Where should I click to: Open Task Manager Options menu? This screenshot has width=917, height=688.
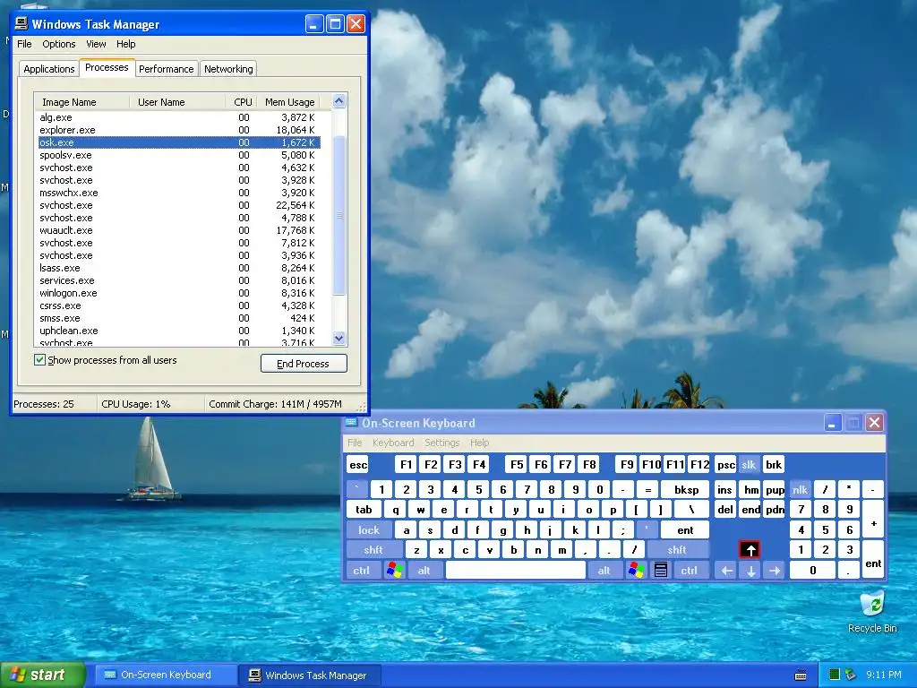58,44
